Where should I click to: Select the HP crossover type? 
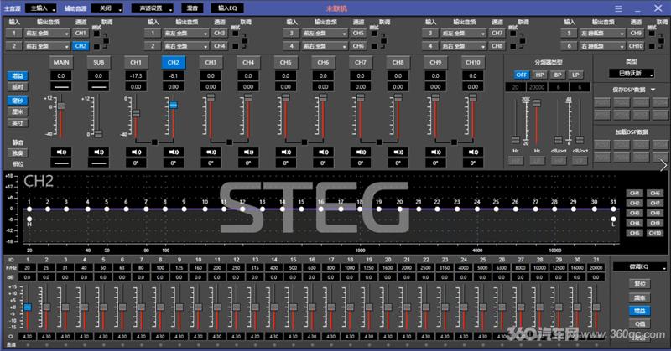tap(539, 75)
